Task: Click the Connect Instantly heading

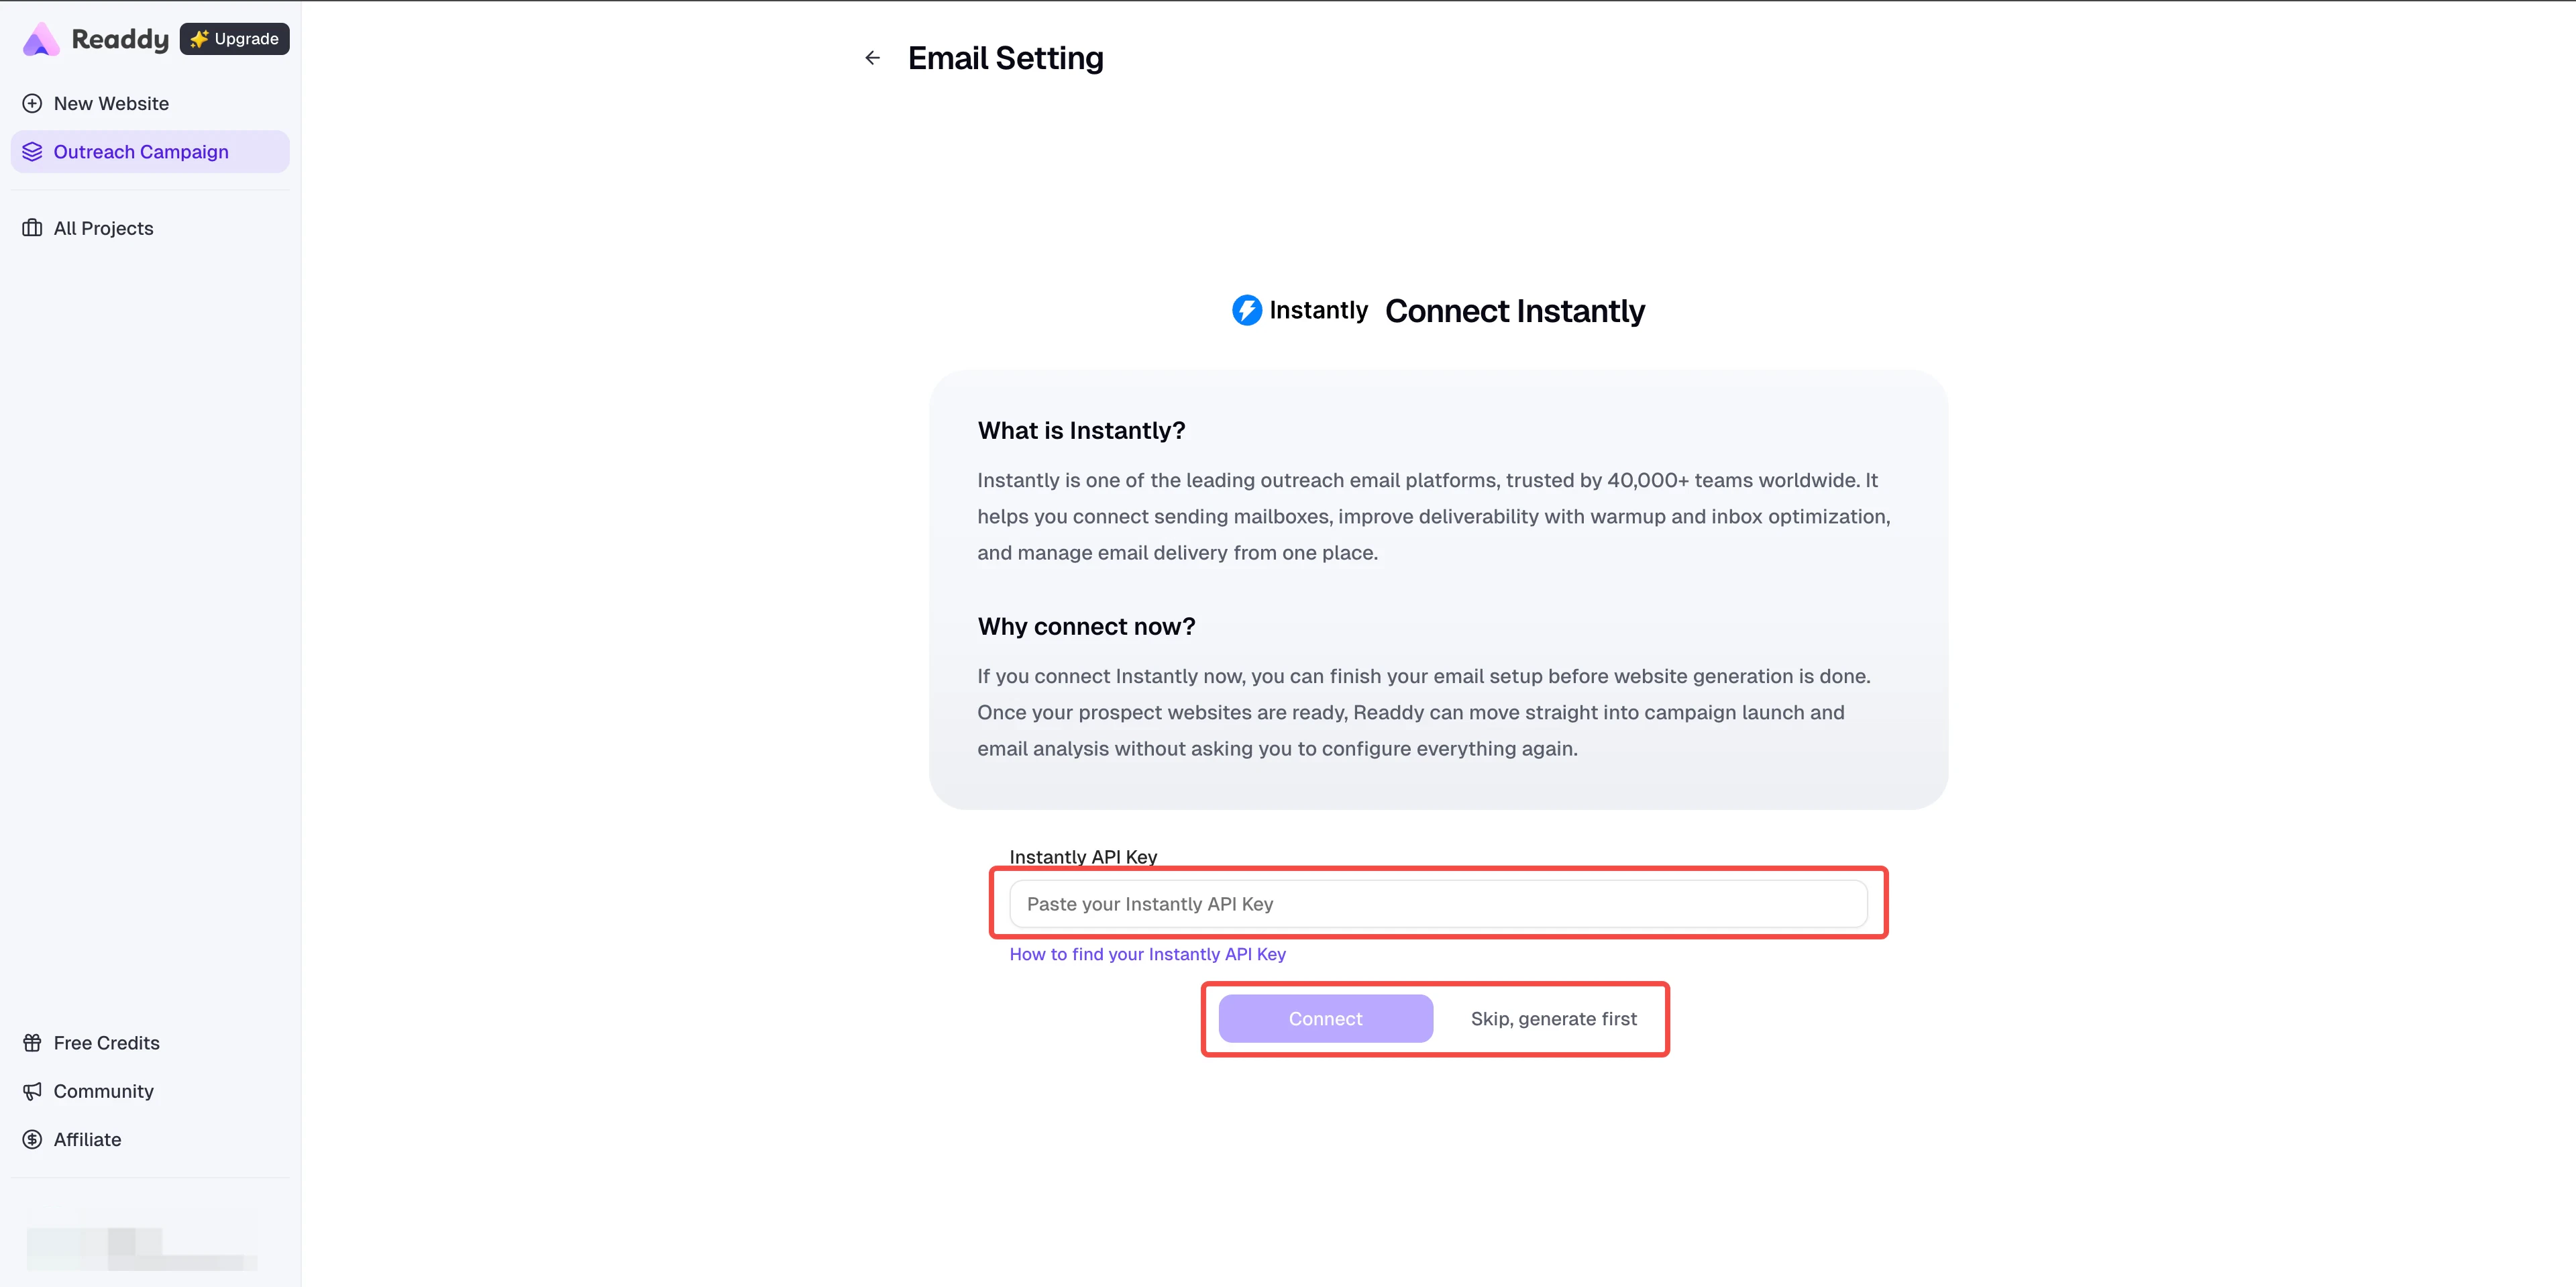Action: click(x=1515, y=311)
